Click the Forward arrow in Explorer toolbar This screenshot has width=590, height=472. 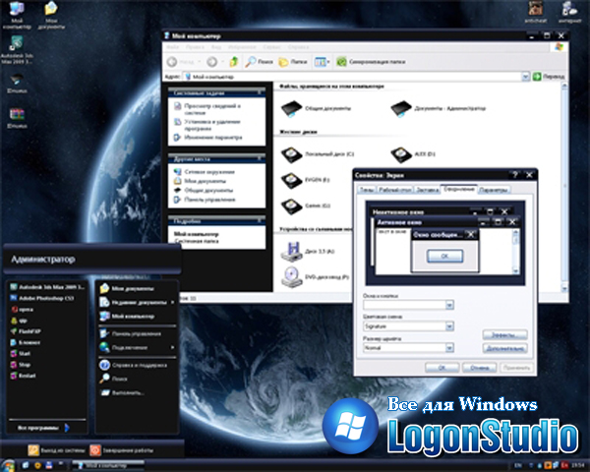212,61
